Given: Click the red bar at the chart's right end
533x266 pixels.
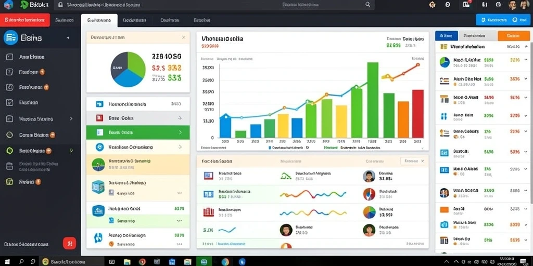Looking at the screenshot, I should click(418, 114).
